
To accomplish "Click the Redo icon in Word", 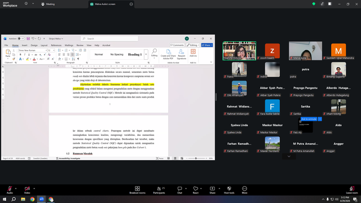I will [x=39, y=39].
